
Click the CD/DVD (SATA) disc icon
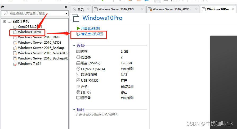78,69
